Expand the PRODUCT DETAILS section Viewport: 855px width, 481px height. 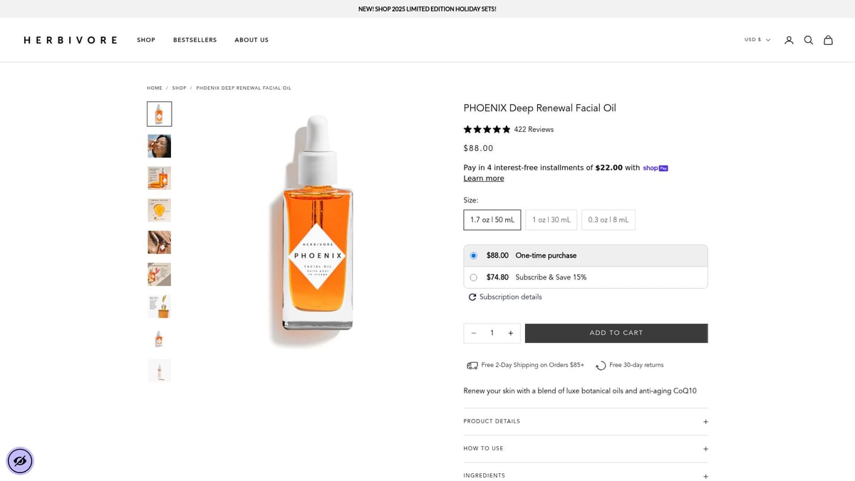tap(585, 421)
